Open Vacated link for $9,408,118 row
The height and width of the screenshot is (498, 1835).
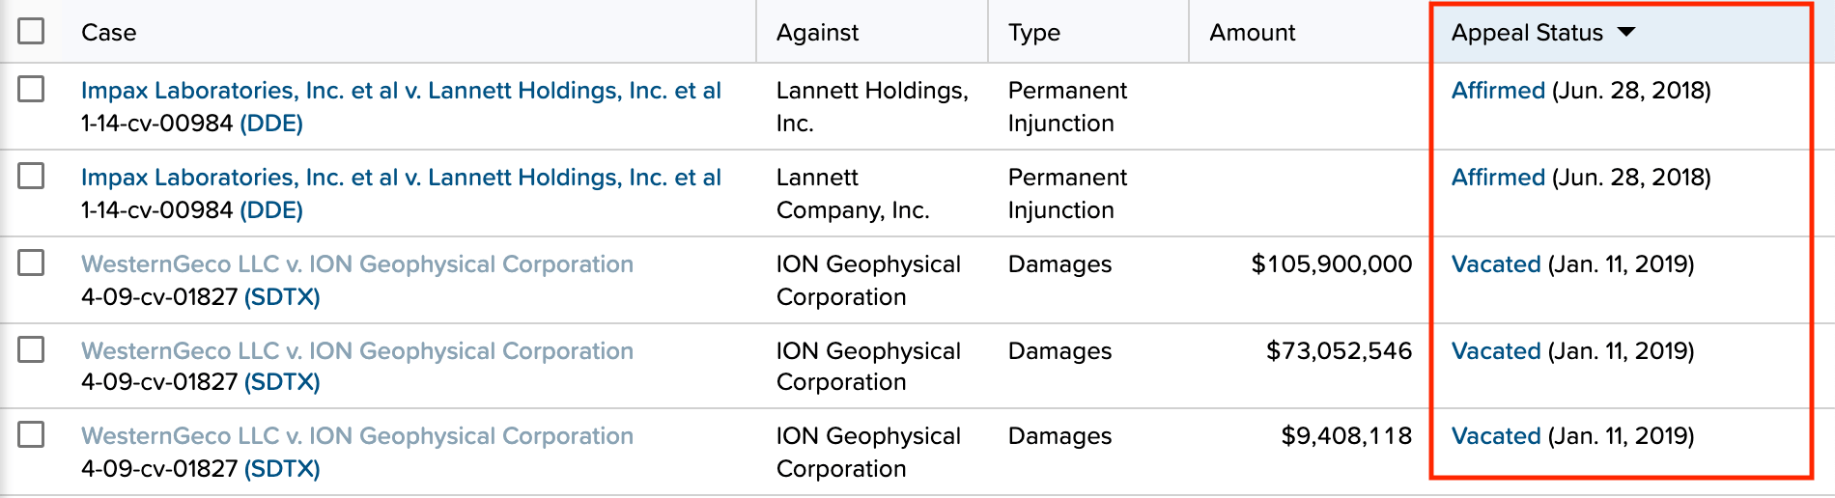pyautogui.click(x=1496, y=436)
